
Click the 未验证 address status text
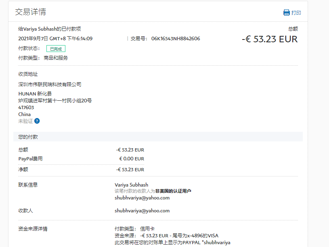25,121
